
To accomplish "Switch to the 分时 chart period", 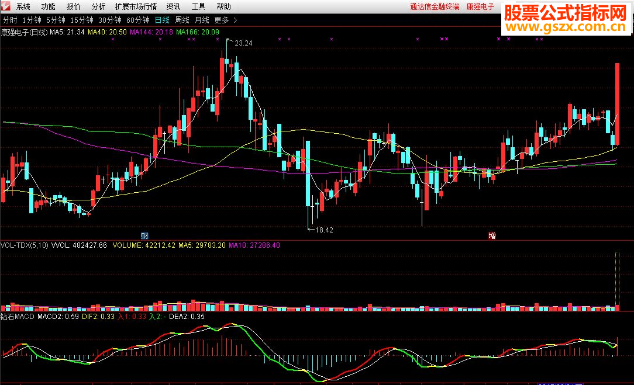I will point(10,20).
